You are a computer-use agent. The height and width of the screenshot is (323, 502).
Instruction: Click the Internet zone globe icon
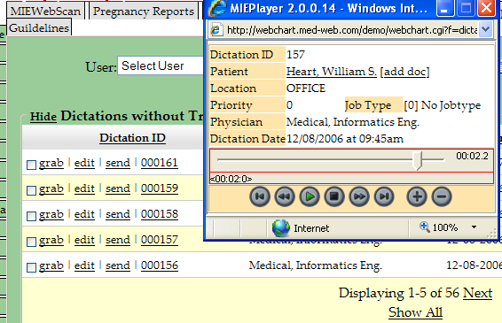[281, 228]
